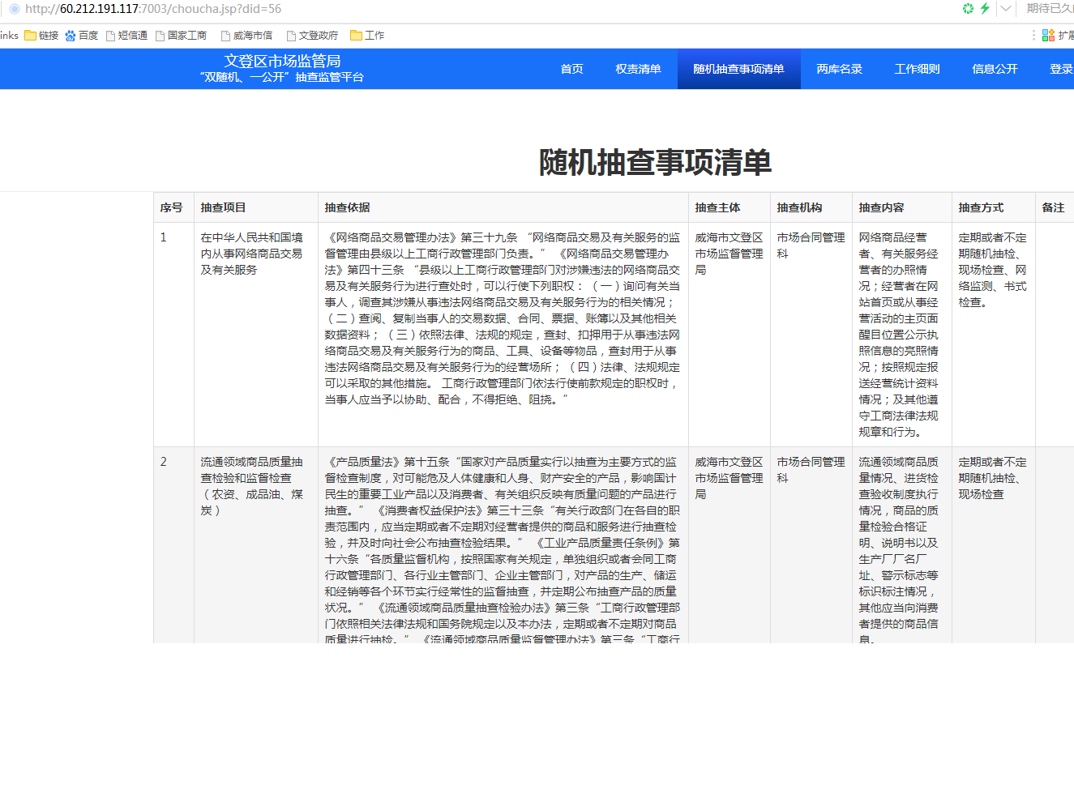Open the address bar dropdown chevron
Image resolution: width=1074 pixels, height=798 pixels.
1006,9
